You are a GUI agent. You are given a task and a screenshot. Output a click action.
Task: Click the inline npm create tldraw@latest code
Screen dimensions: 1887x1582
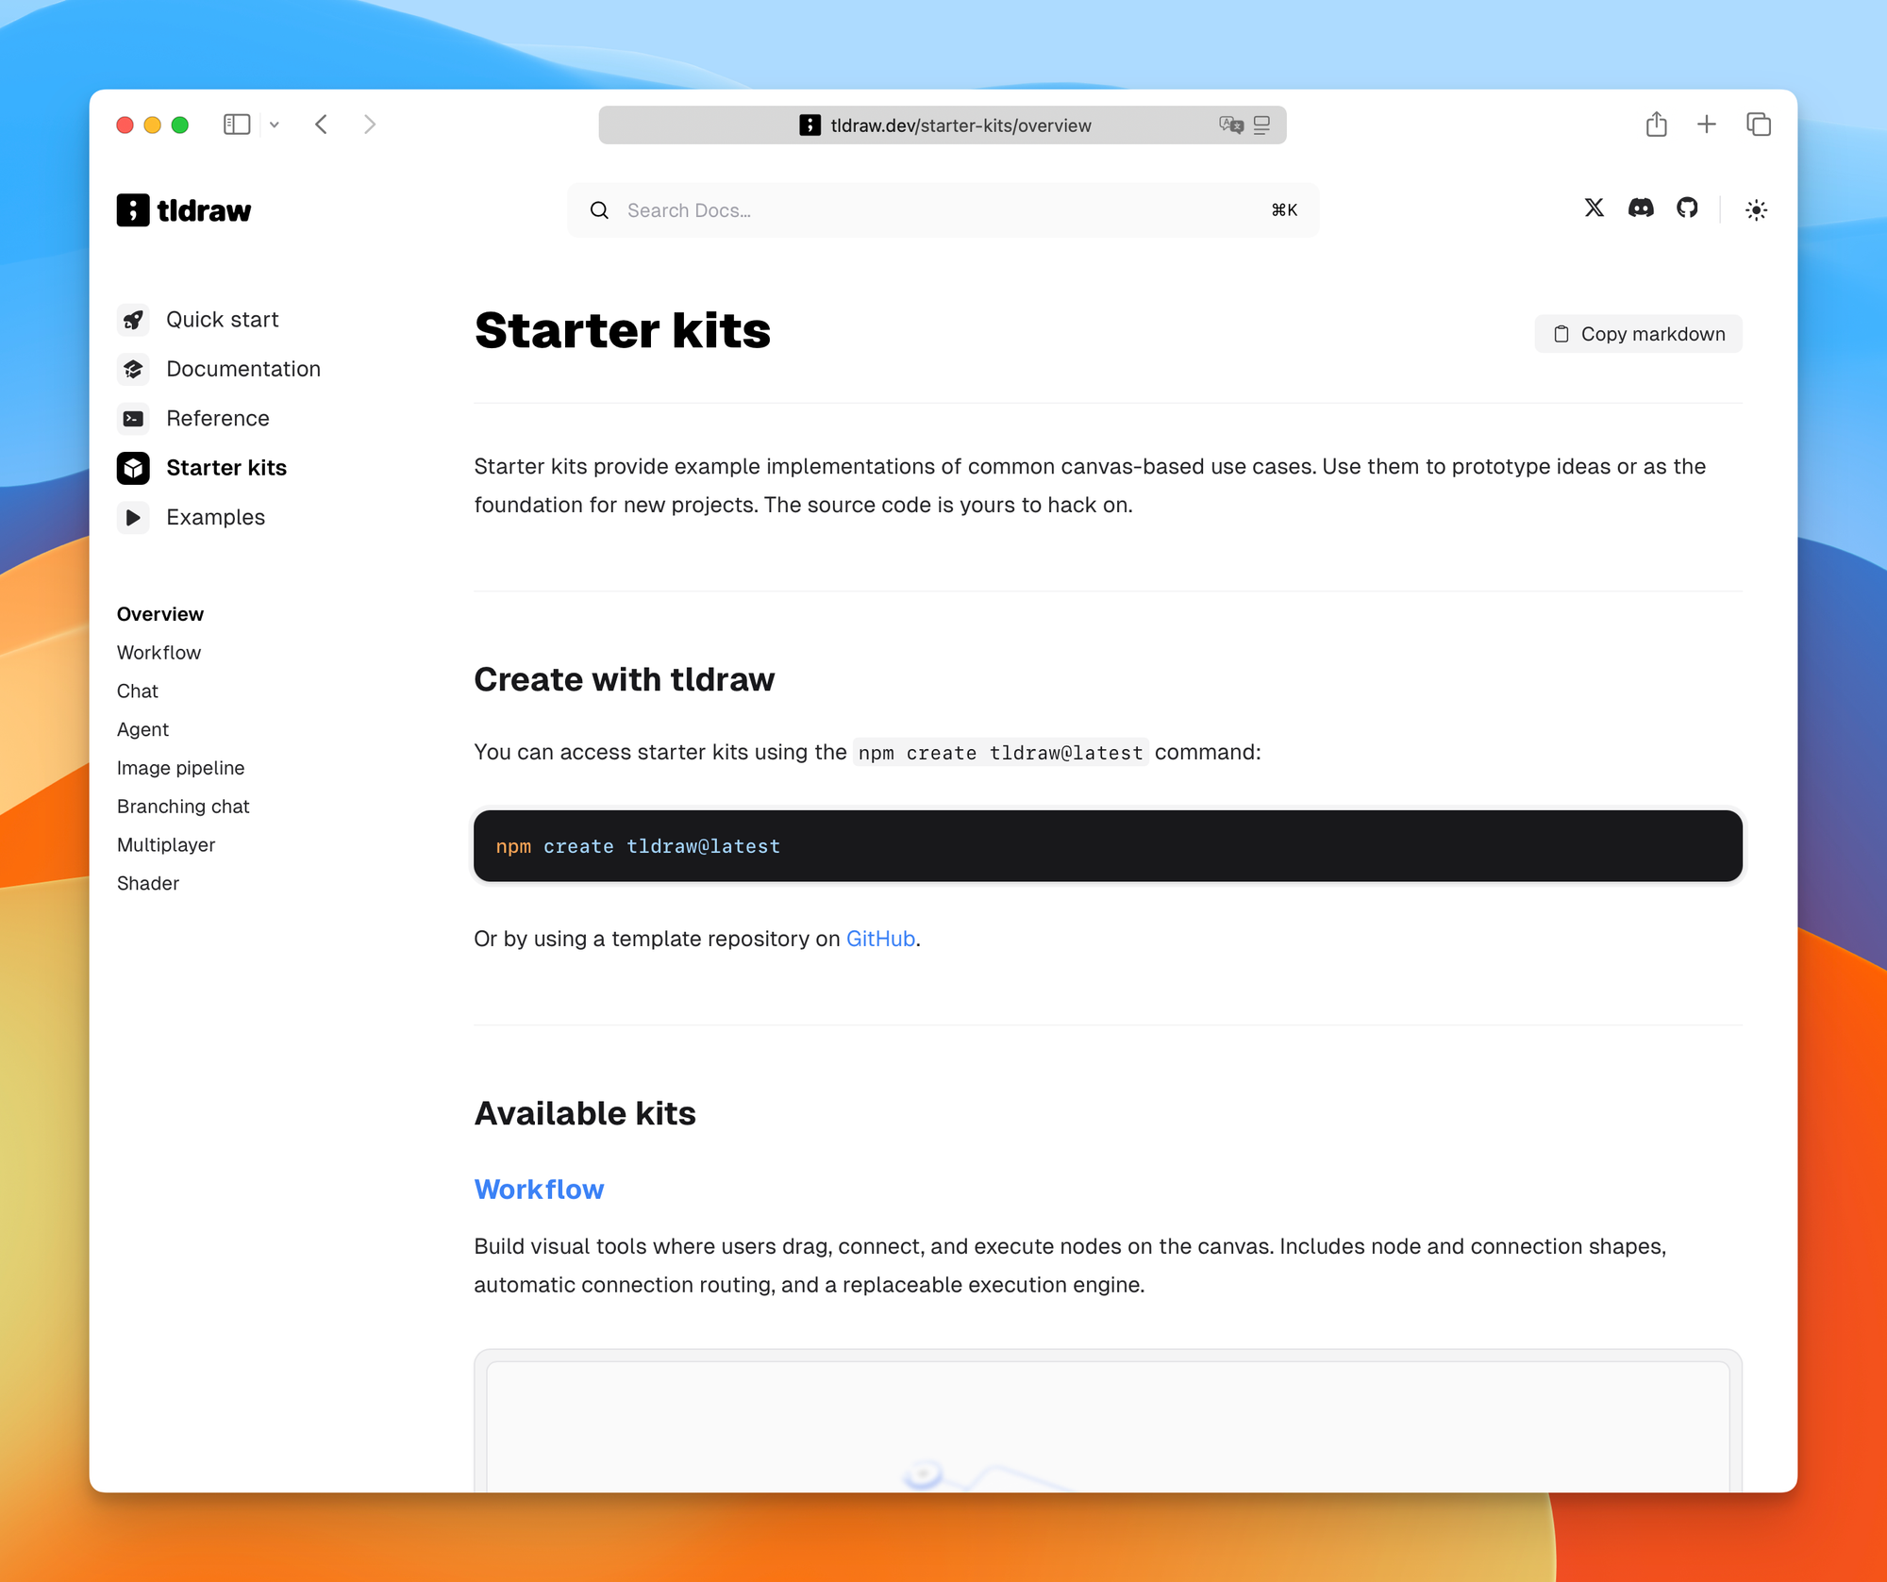click(1000, 753)
